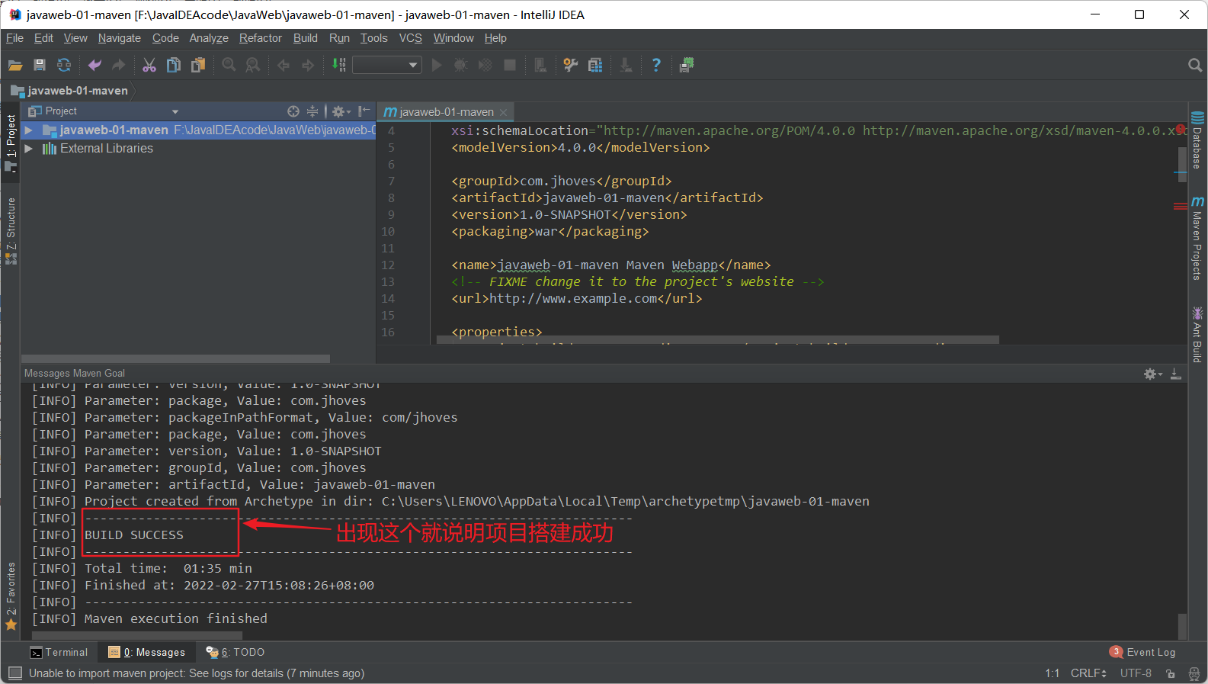Open the File menu

[14, 38]
